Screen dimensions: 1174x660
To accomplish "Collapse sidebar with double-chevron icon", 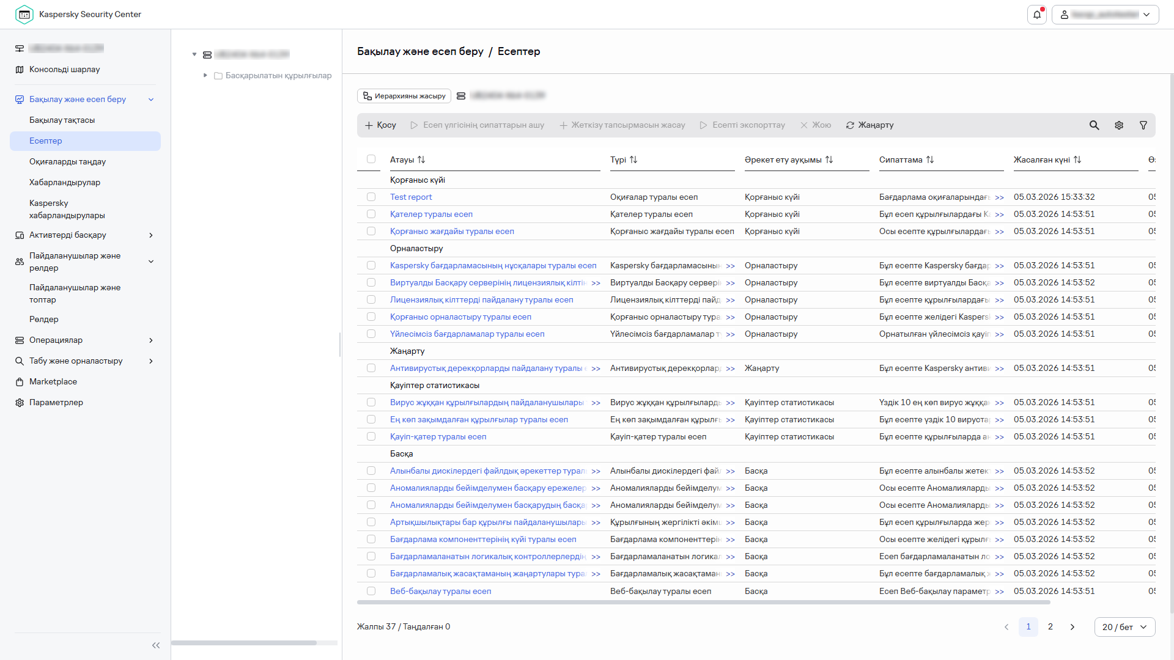I will pyautogui.click(x=156, y=645).
